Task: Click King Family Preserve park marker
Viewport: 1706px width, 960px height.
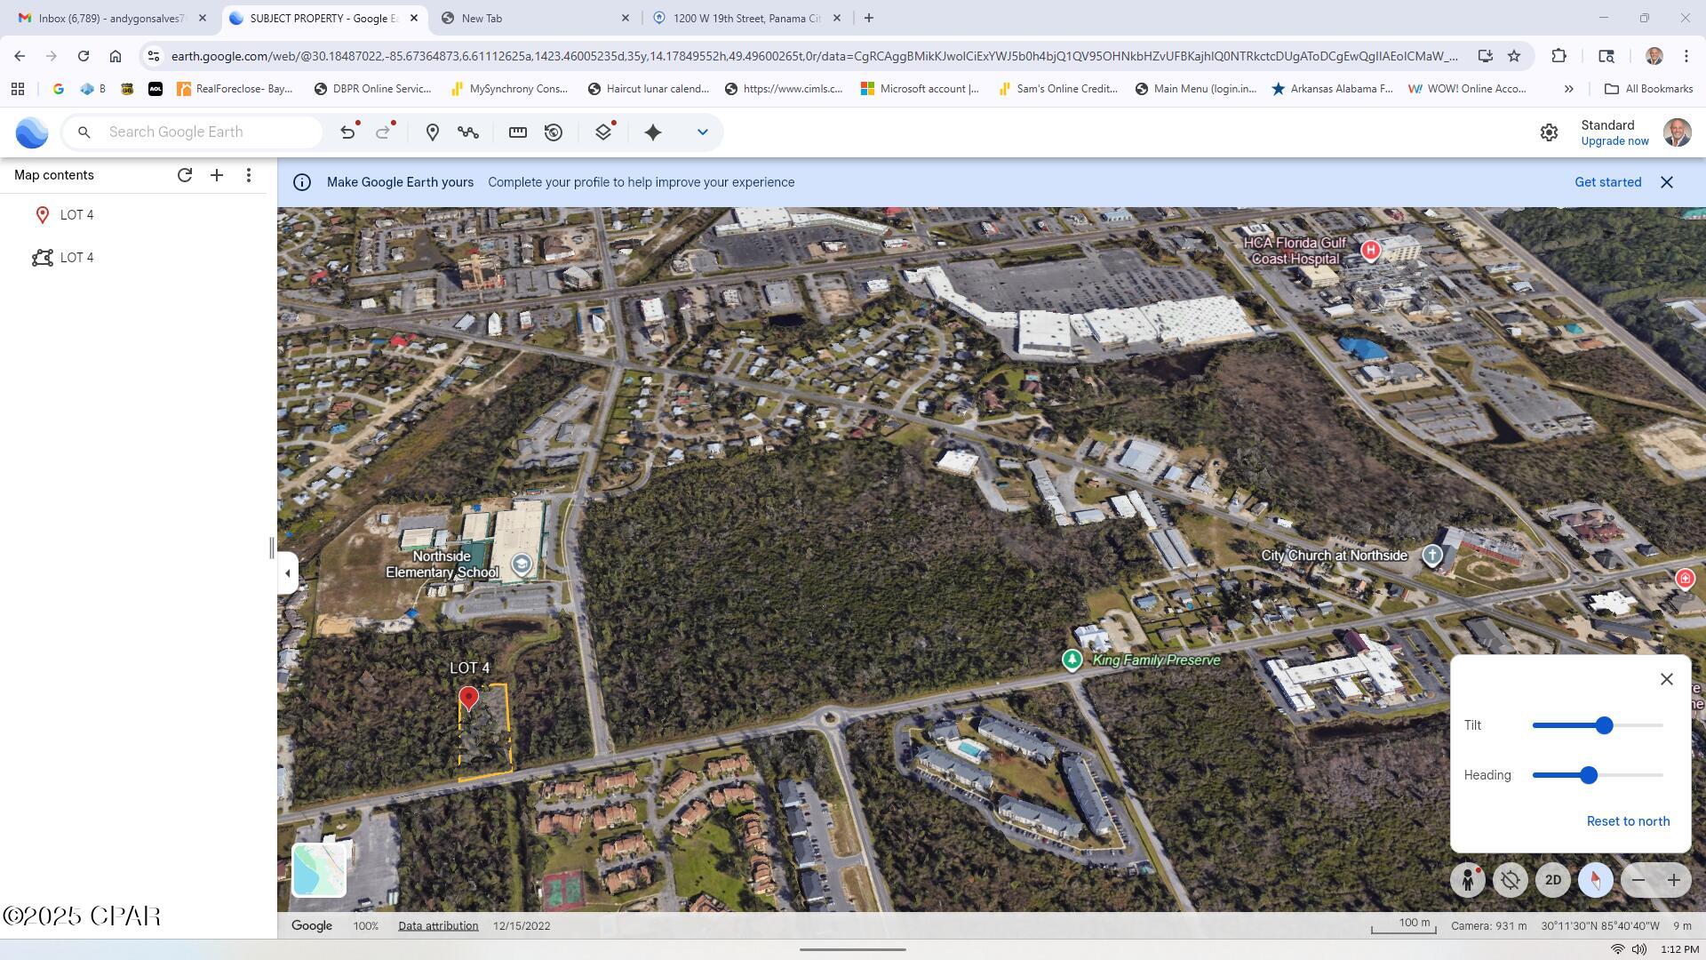Action: [x=1072, y=660]
